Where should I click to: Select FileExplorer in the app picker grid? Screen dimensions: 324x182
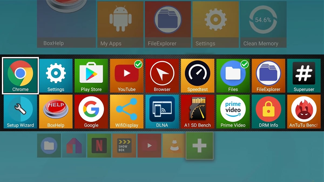(x=268, y=76)
